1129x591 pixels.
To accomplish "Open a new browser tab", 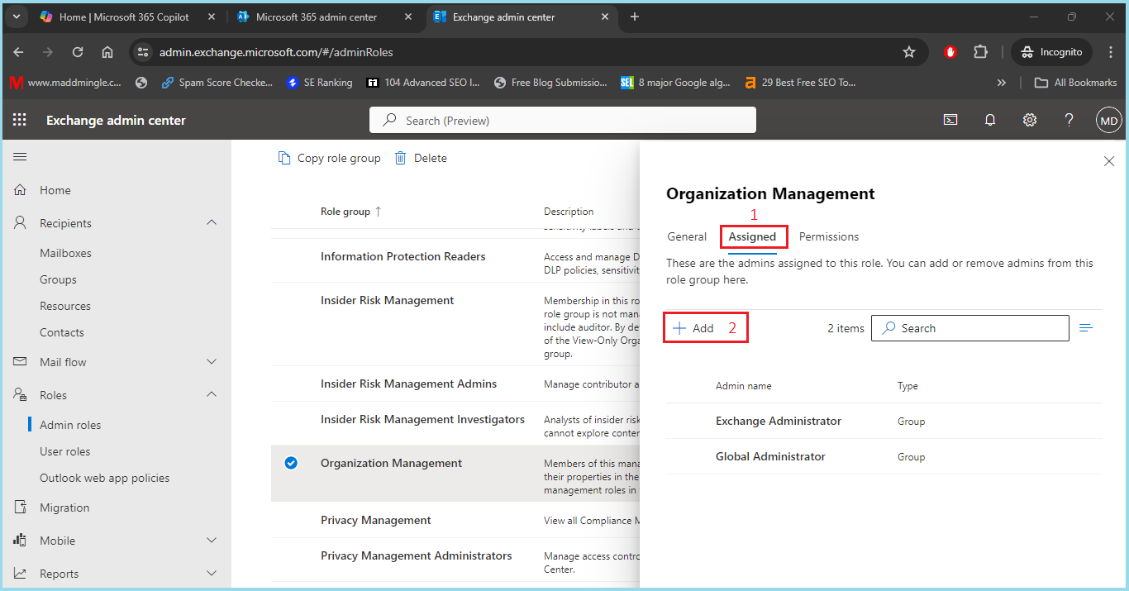I will tap(635, 17).
